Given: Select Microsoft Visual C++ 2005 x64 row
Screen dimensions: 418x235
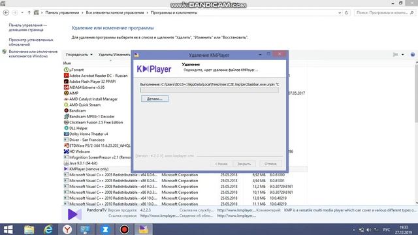Looking at the screenshot, I should [x=185, y=175].
